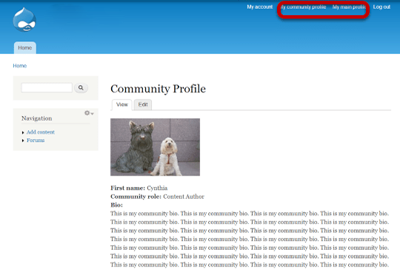
Task: Click the profile photo of dogs
Action: pyautogui.click(x=155, y=147)
